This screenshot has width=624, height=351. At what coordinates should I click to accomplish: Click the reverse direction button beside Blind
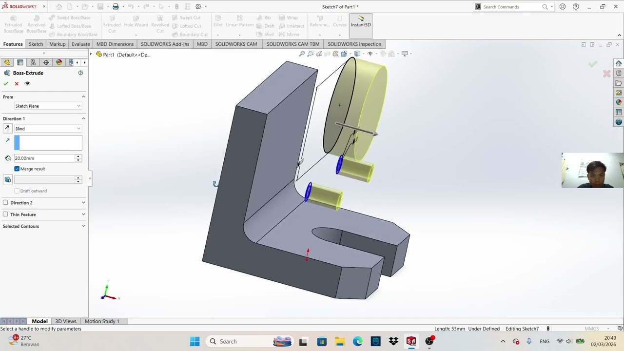tap(7, 128)
